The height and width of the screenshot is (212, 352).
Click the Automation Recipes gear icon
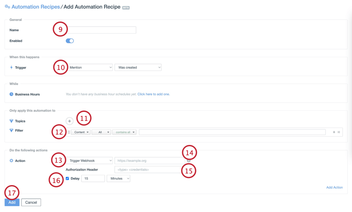(x=7, y=7)
